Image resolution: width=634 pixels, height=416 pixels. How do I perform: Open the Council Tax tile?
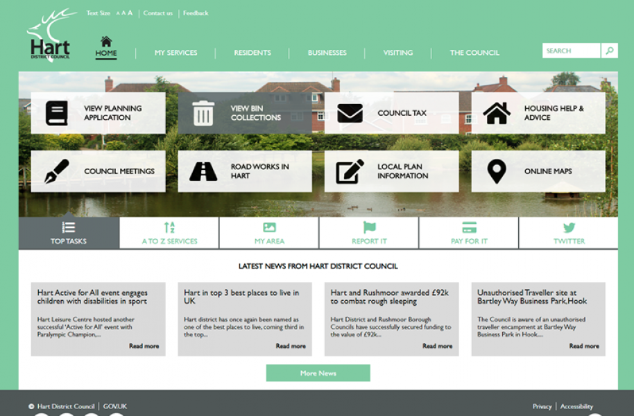(x=391, y=113)
